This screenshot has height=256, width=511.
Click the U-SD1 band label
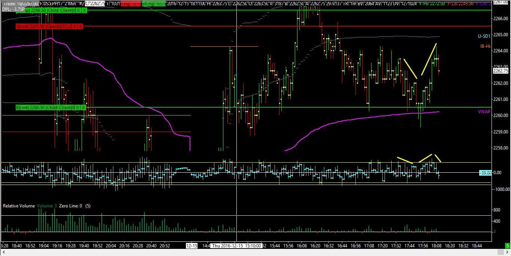(x=484, y=36)
